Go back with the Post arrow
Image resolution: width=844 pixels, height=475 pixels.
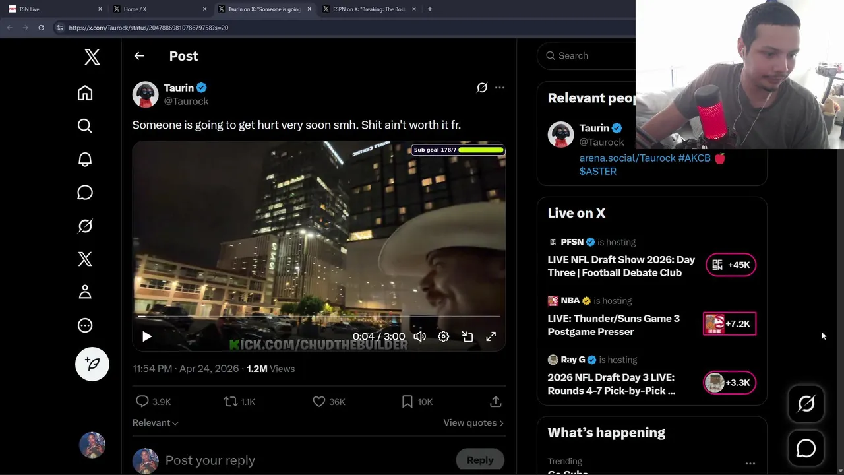tap(139, 56)
